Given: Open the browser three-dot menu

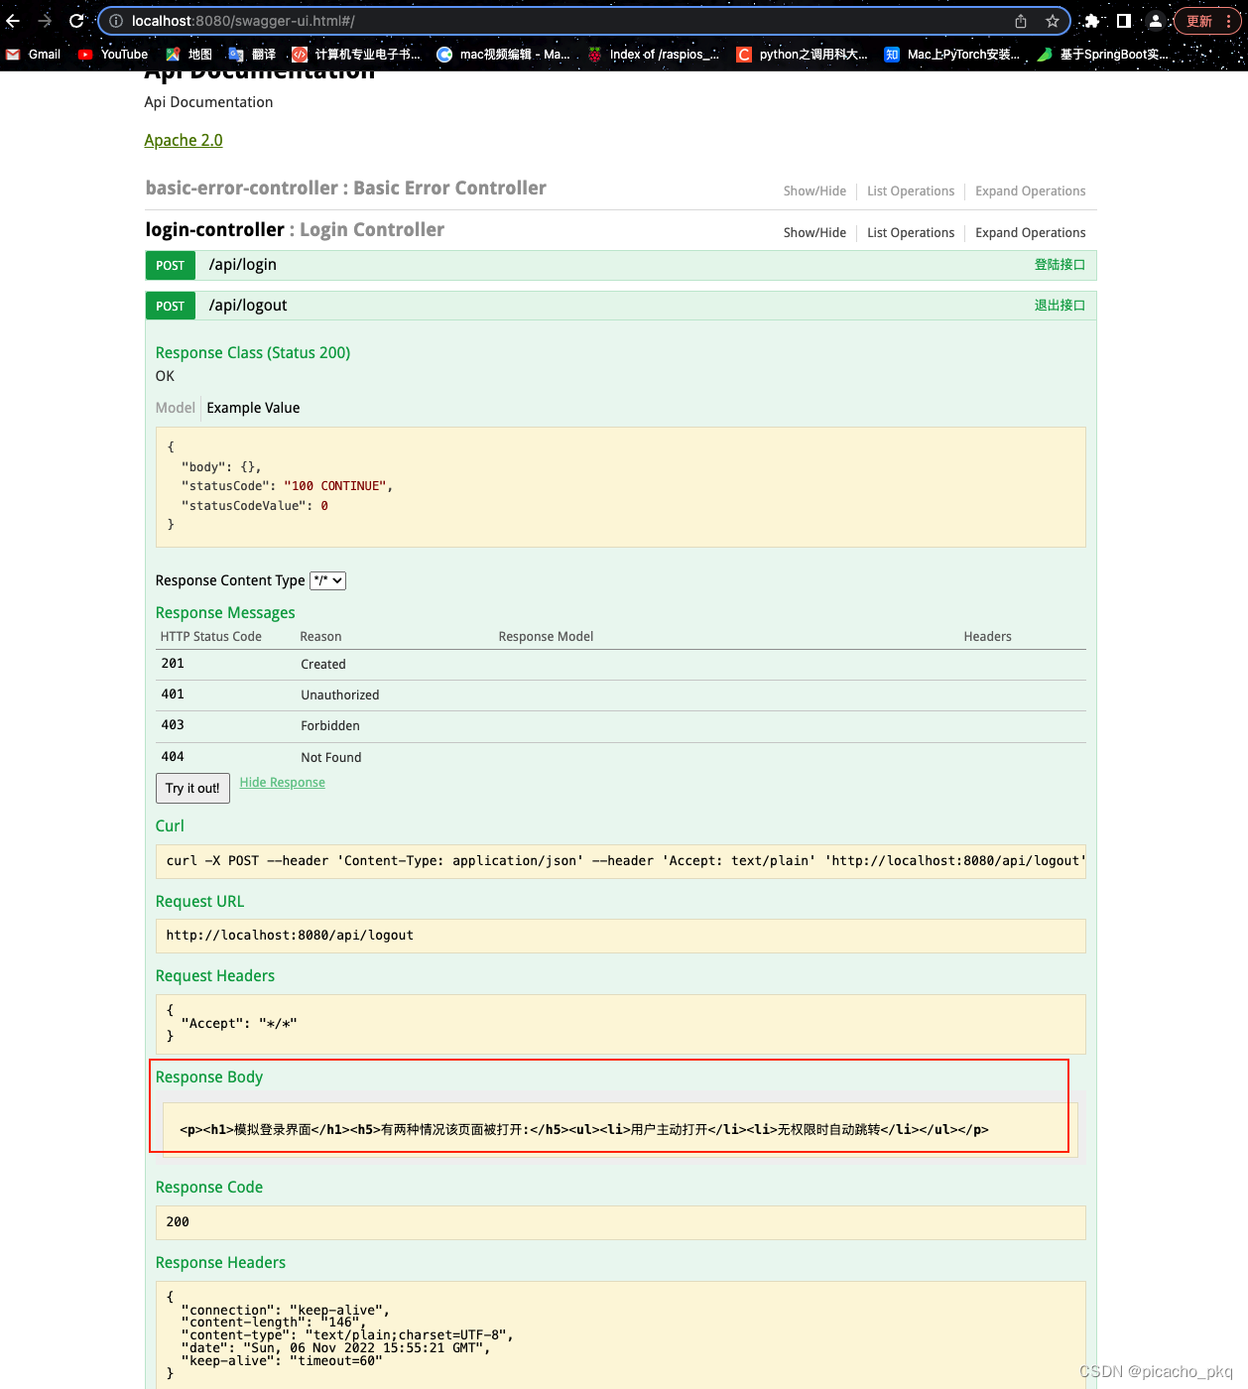Looking at the screenshot, I should pyautogui.click(x=1228, y=21).
